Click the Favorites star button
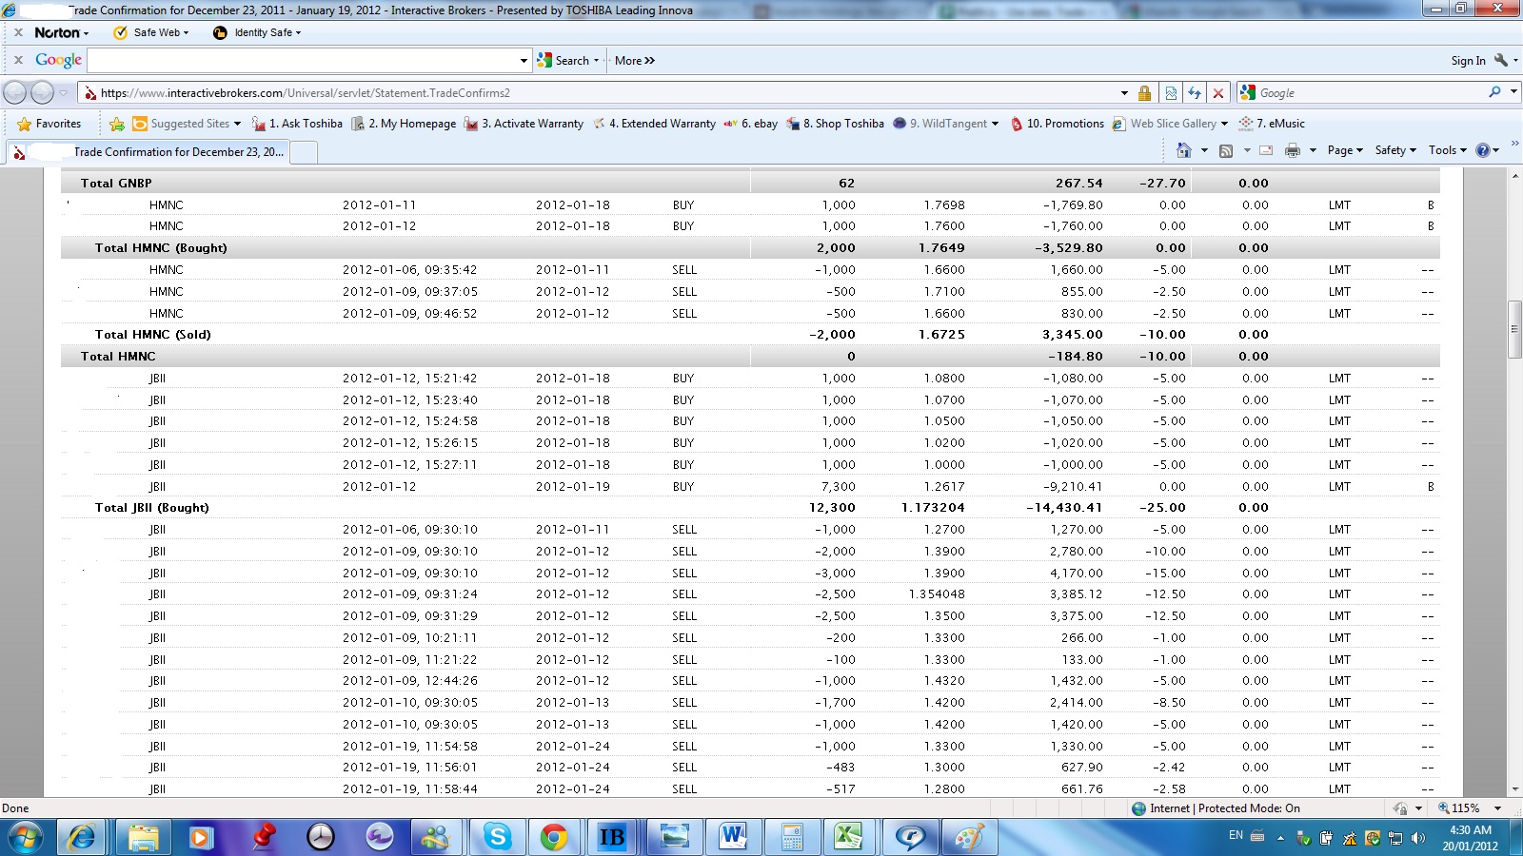Screen dimensions: 1523x856 point(49,124)
